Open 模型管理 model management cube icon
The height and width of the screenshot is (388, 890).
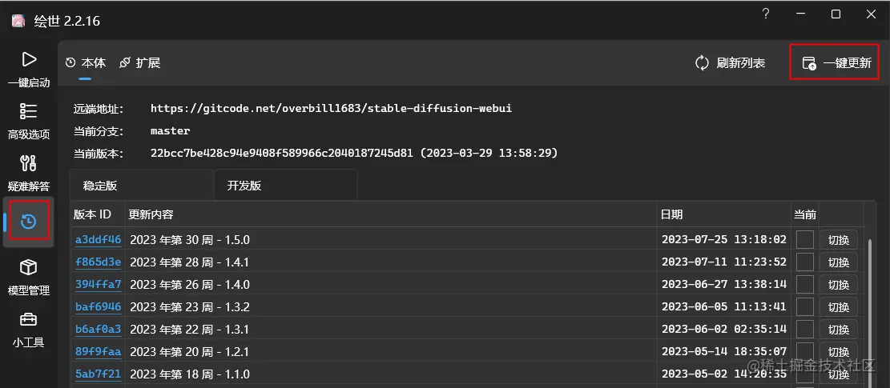point(28,267)
